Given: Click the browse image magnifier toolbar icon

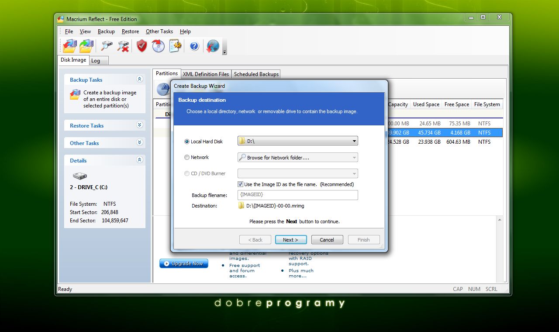Looking at the screenshot, I should pyautogui.click(x=107, y=45).
